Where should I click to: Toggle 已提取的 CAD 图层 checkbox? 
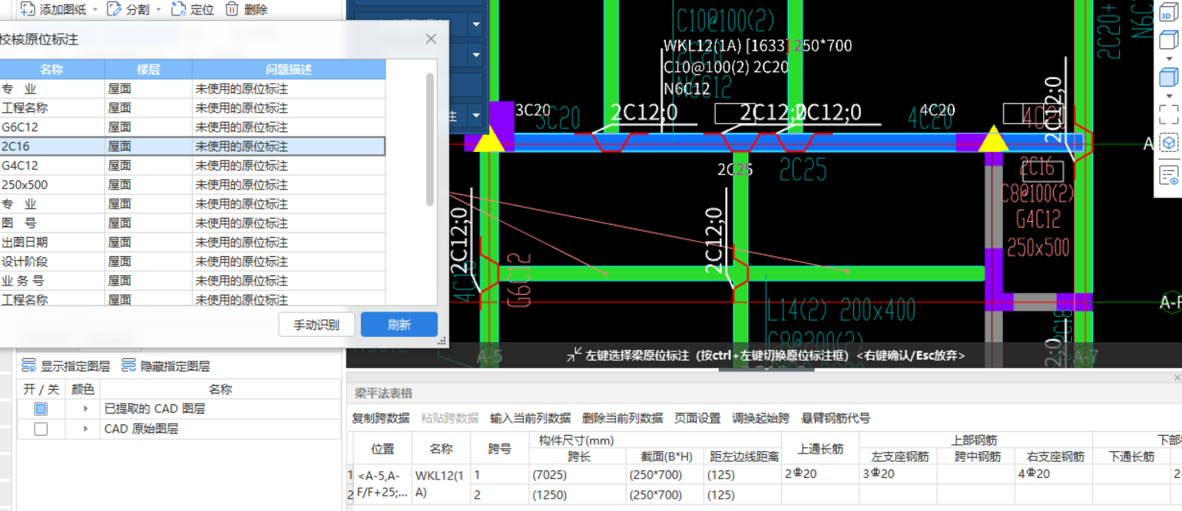point(41,409)
